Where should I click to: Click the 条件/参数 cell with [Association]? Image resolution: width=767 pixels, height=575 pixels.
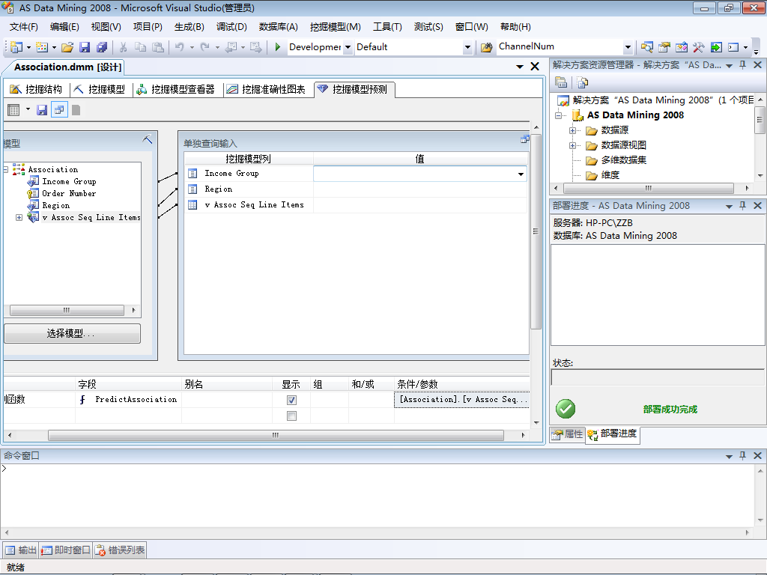point(462,400)
